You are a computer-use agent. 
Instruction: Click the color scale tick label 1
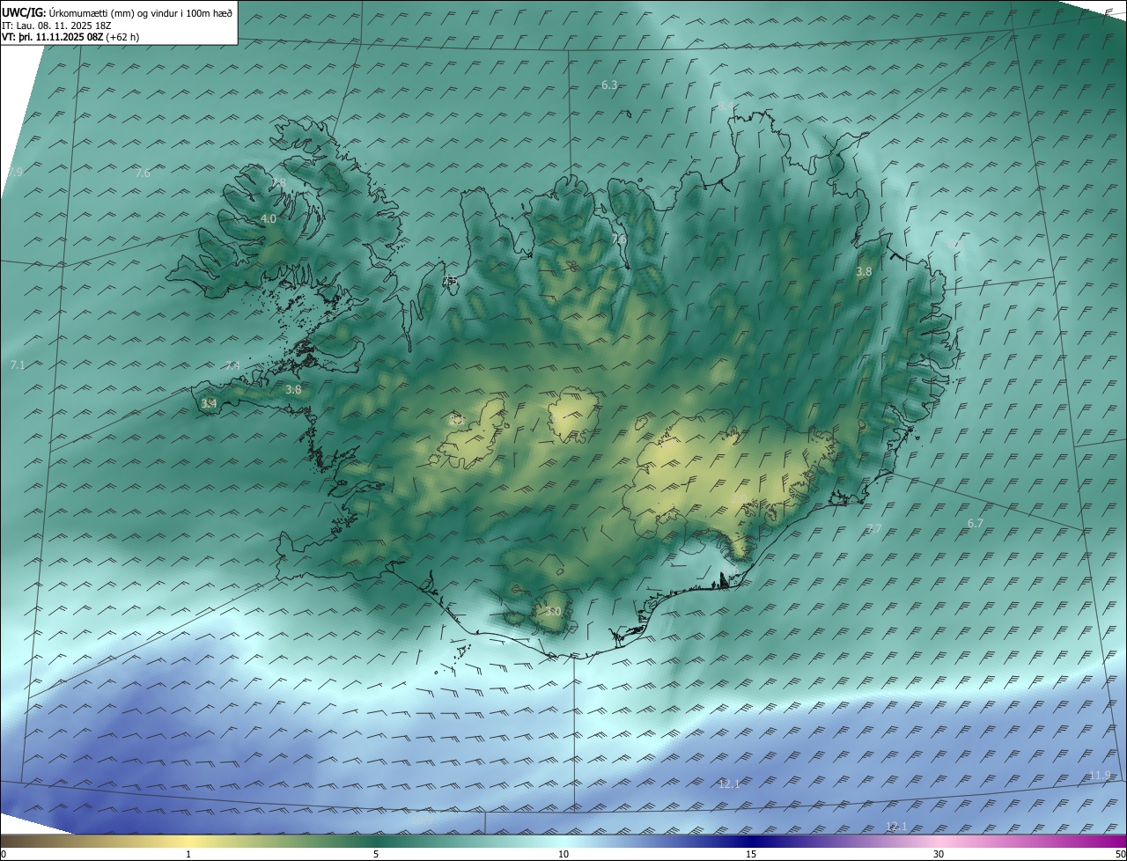[188, 854]
